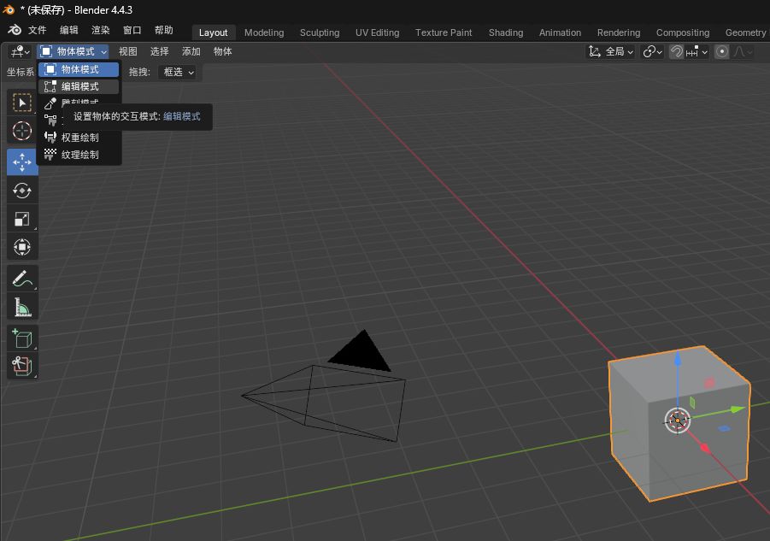770x541 pixels.
Task: Toggle the snap magnet button
Action: (676, 51)
